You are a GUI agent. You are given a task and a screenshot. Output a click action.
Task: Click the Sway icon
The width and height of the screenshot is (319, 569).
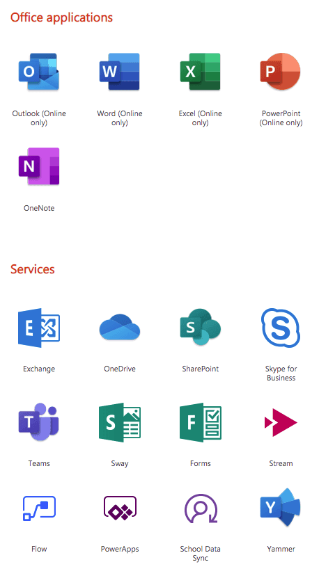(120, 422)
